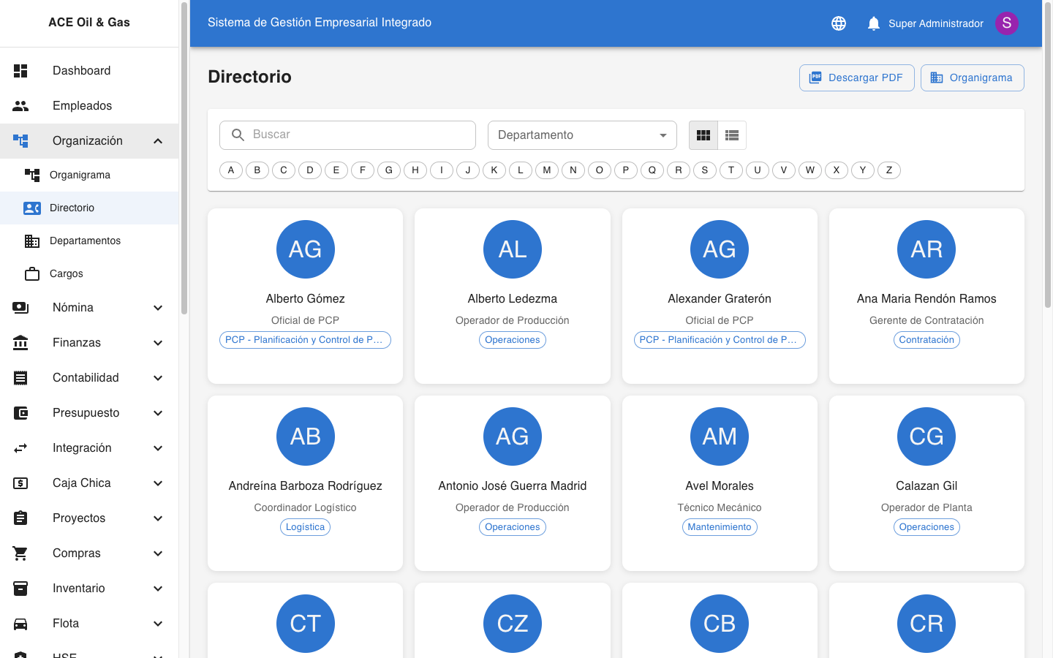This screenshot has height=658, width=1053.
Task: Filter directory by letter M
Action: (547, 170)
